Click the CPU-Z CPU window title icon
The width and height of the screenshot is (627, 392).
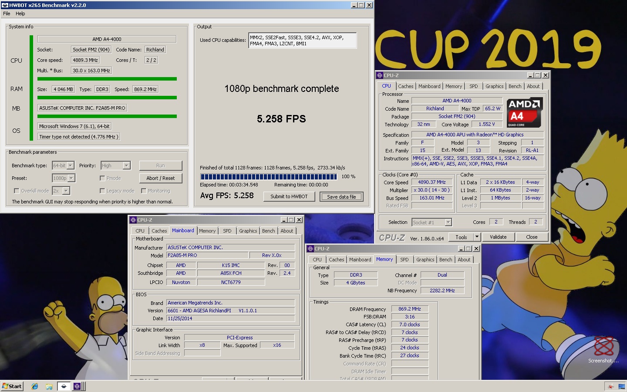click(380, 75)
